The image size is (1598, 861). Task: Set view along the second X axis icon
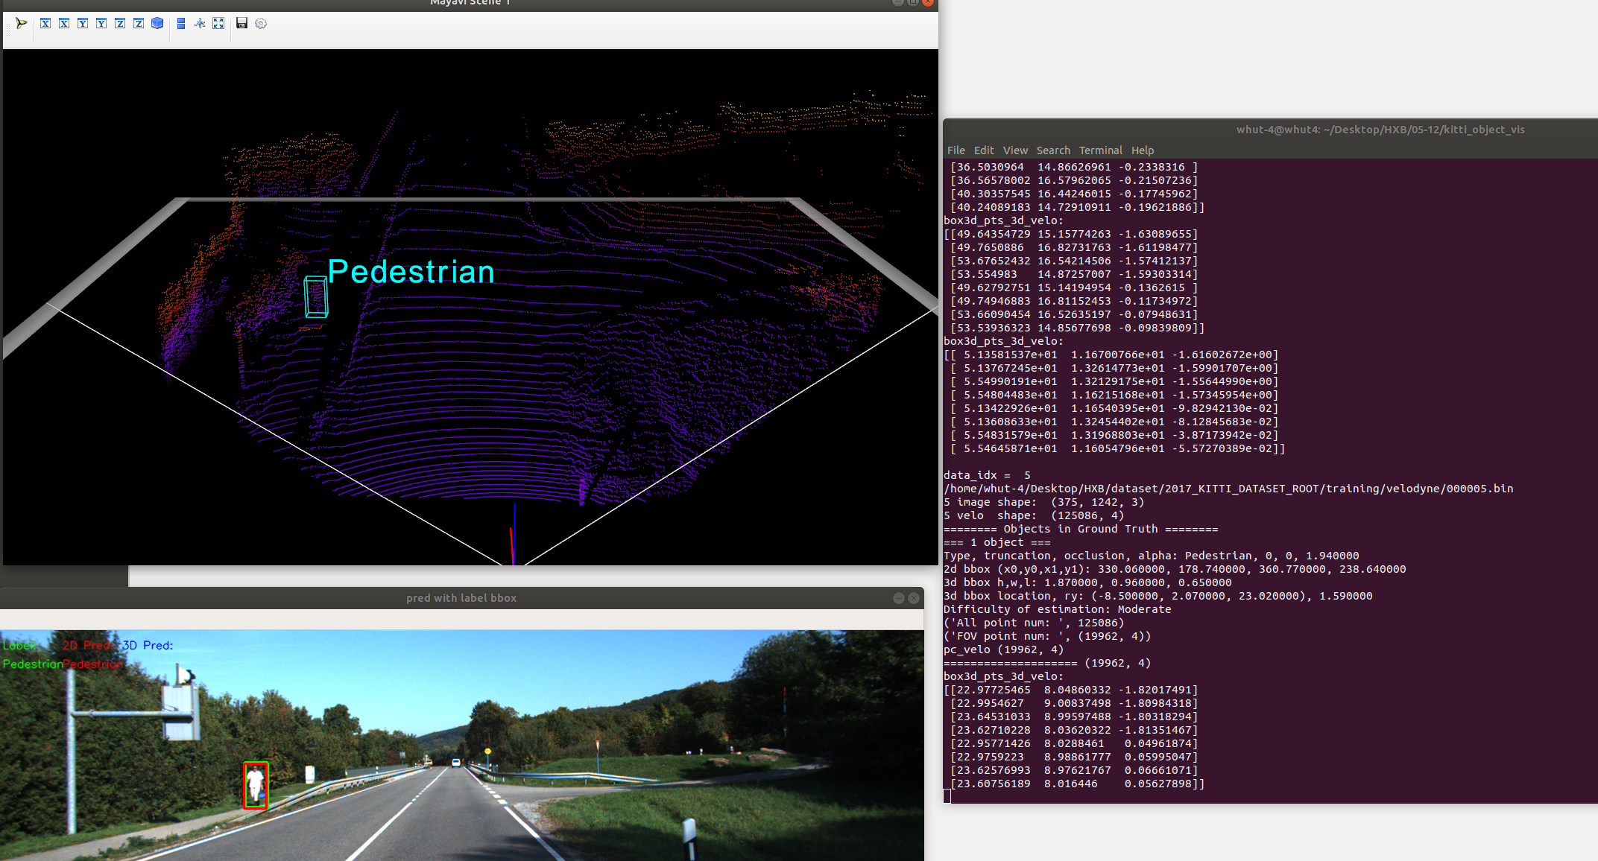click(64, 24)
